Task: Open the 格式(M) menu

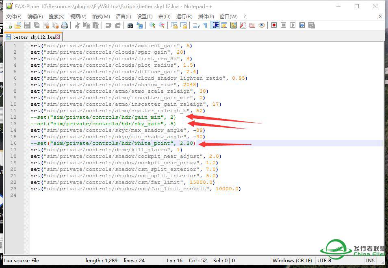Action: coord(101,17)
